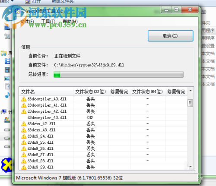
Task: Click the status bar Windows version text
Action: [69, 178]
